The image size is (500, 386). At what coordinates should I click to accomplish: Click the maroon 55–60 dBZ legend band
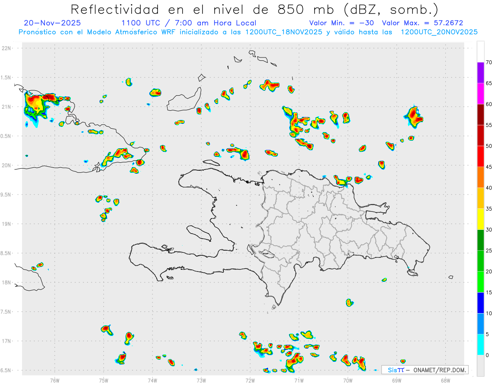pyautogui.click(x=480, y=115)
